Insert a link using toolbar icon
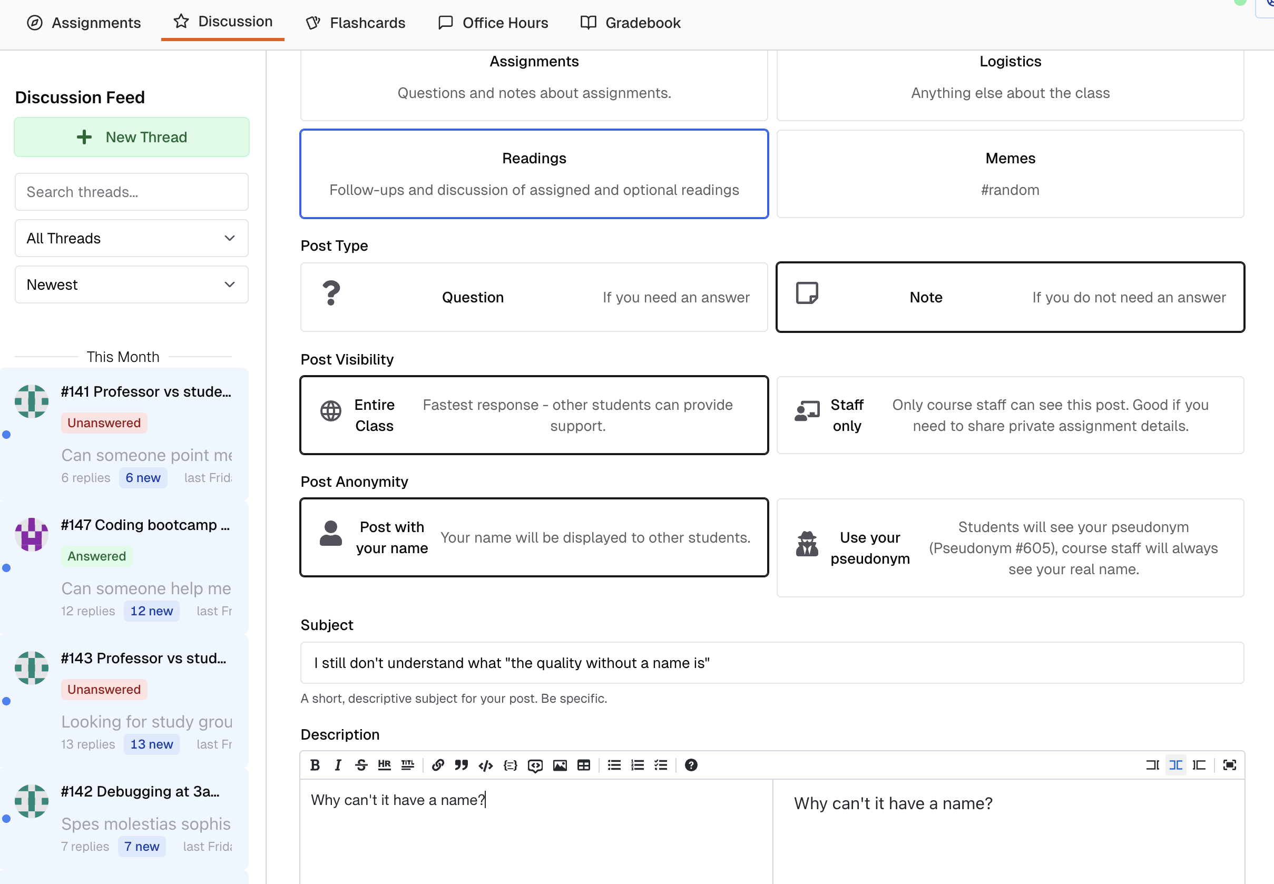Screen dimensions: 1274x884 [x=438, y=765]
